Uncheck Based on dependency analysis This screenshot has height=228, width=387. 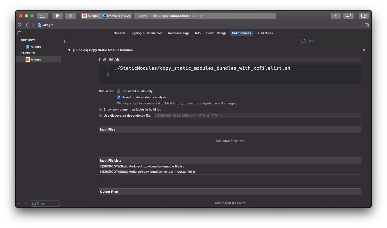coord(119,97)
